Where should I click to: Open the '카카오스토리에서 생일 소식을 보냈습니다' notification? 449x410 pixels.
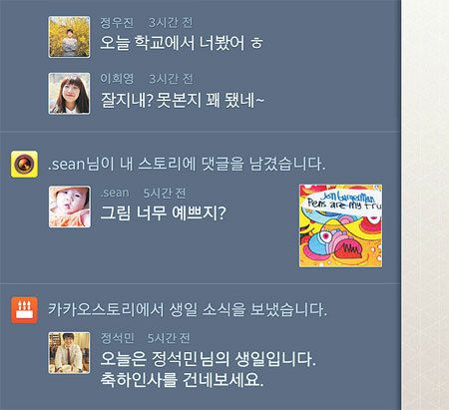click(x=188, y=310)
